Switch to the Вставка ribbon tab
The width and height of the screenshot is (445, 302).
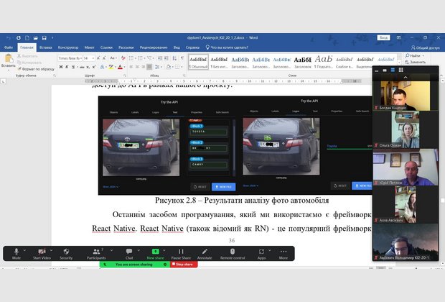click(45, 47)
